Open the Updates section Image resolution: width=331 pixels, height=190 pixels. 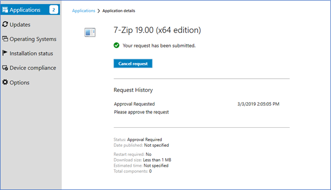coord(20,24)
